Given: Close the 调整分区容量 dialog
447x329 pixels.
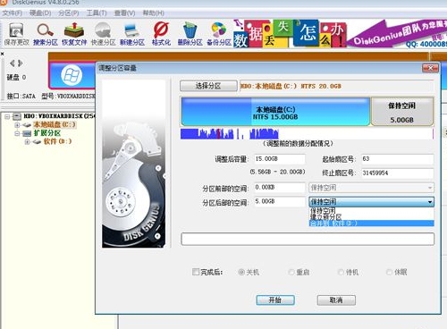Looking at the screenshot, I should point(430,68).
